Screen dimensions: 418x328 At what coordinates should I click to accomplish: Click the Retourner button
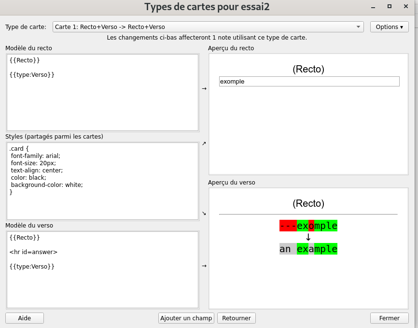click(x=237, y=318)
